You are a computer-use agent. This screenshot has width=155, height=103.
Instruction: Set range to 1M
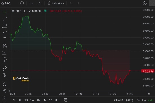point(39,100)
